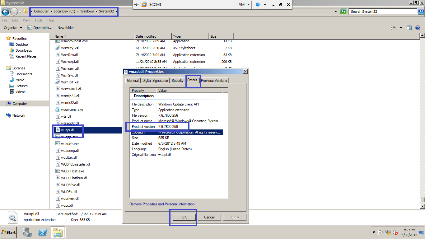Refresh the System32 folder view
The width and height of the screenshot is (425, 239).
(x=343, y=12)
